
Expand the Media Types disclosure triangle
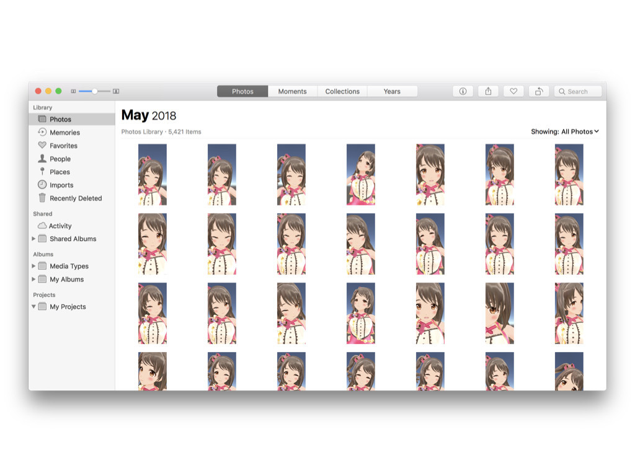33,266
